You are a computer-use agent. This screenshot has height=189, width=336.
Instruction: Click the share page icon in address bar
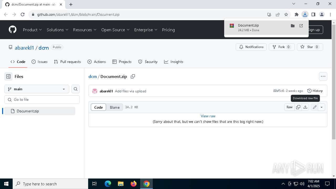pyautogui.click(x=278, y=14)
